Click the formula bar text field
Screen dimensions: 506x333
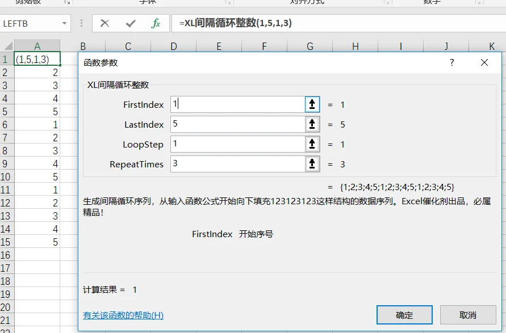[339, 23]
